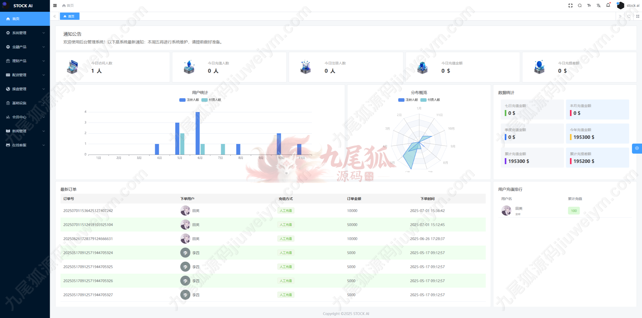Open the language translation icon
This screenshot has height=318, width=642.
pyautogui.click(x=599, y=6)
